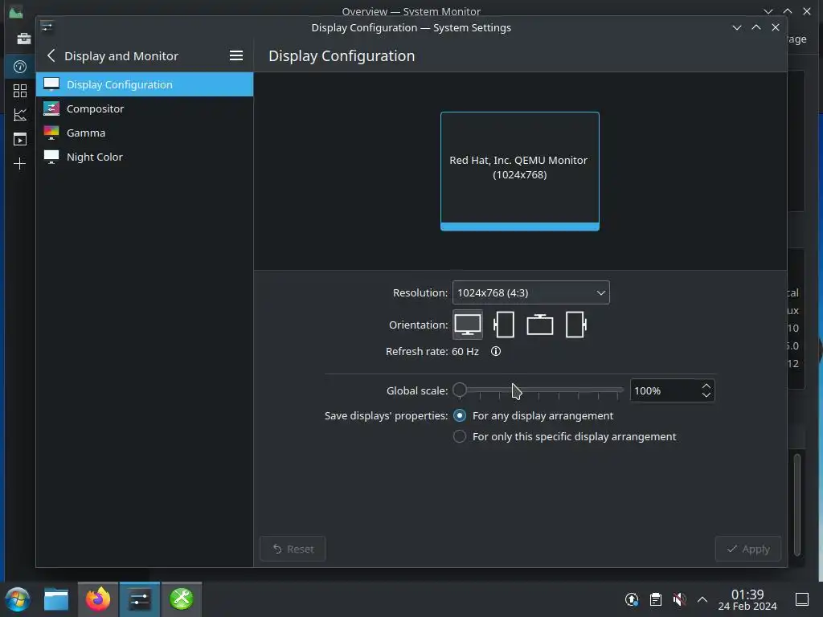Image resolution: width=823 pixels, height=617 pixels.
Task: Minimize the System Settings window
Action: 737,27
